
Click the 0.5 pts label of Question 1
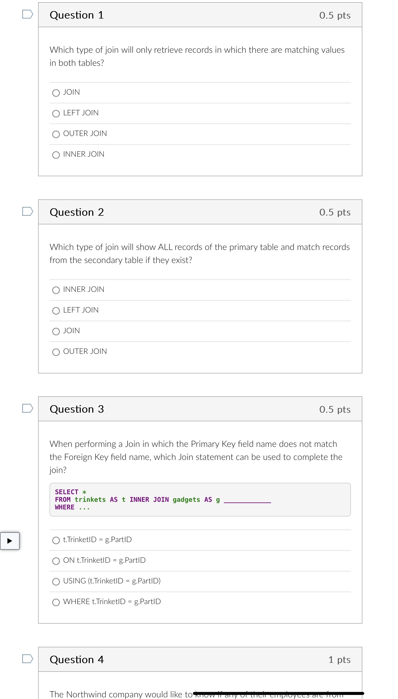click(x=335, y=15)
